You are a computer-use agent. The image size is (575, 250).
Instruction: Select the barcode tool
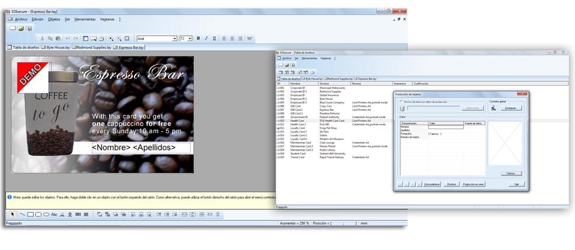pos(77,214)
